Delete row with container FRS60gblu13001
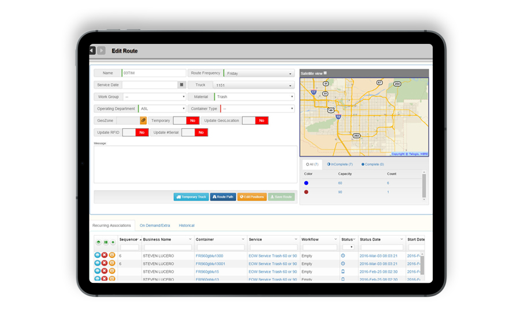Viewport: 520px width, 329px height. click(105, 263)
